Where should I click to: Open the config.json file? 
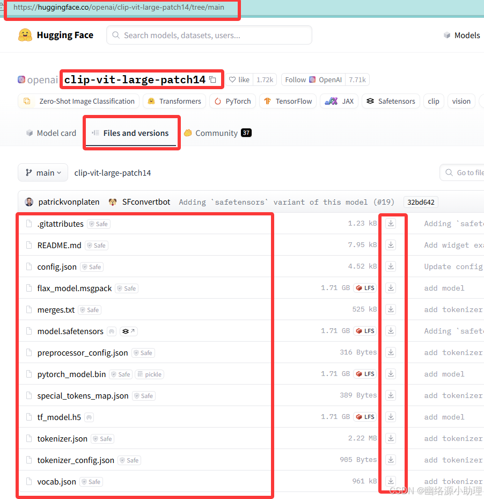coord(57,267)
